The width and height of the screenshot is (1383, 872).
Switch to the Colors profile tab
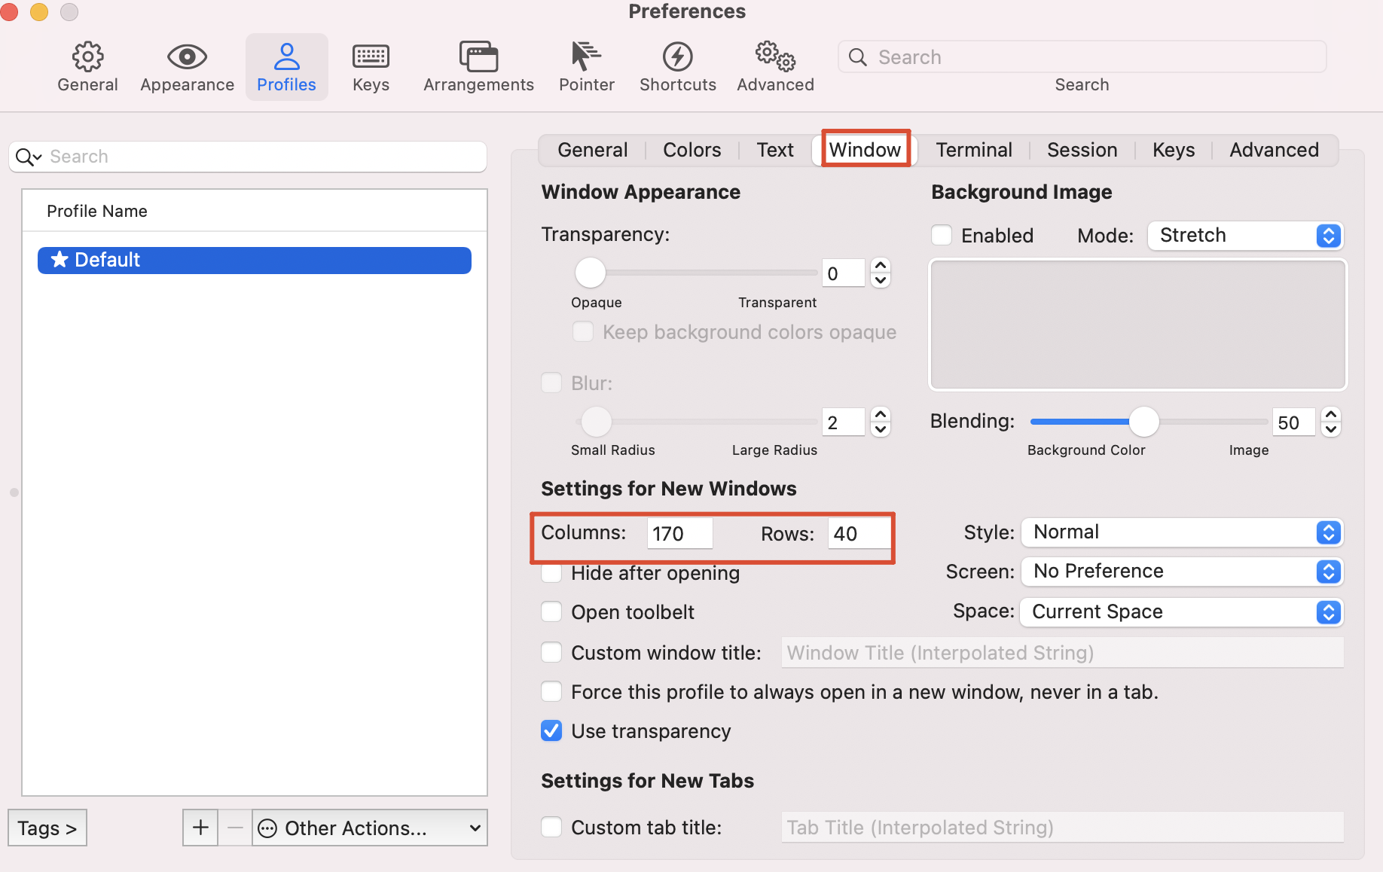pyautogui.click(x=691, y=150)
